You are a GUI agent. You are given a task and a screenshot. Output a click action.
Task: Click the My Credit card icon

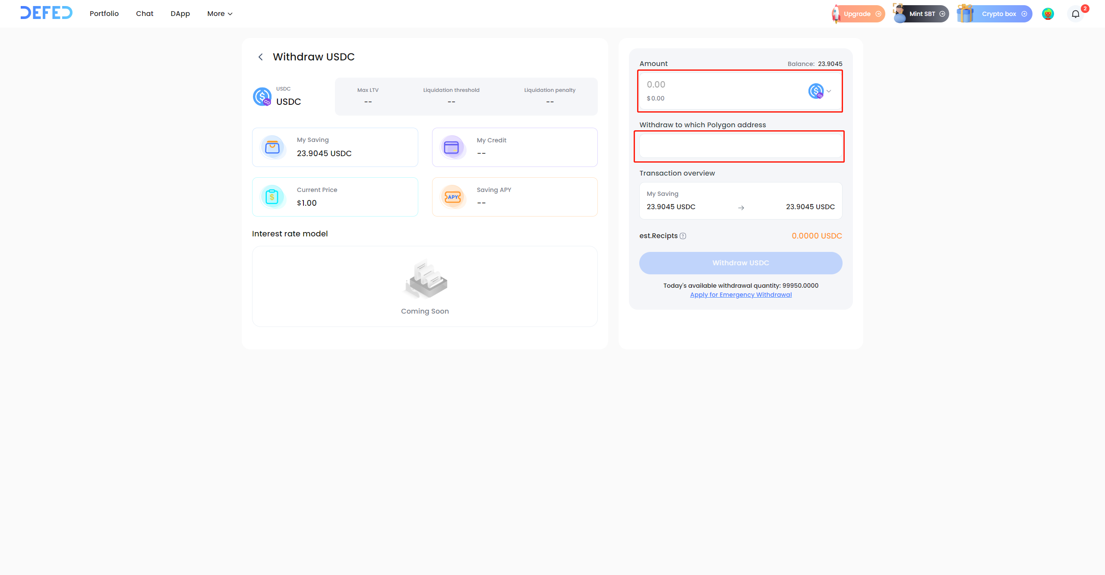pos(451,148)
